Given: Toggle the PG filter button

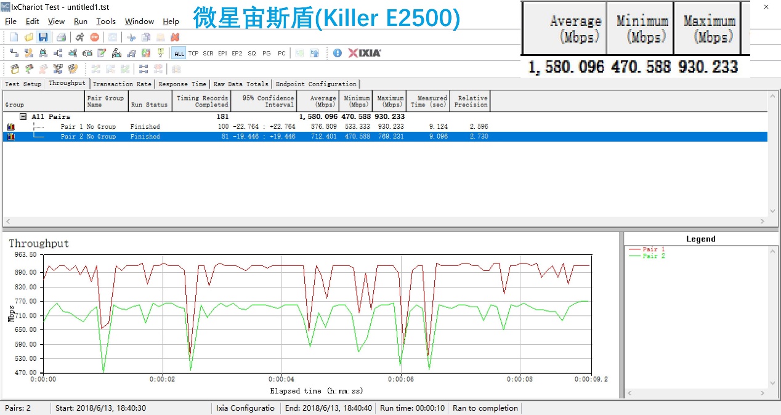Looking at the screenshot, I should pos(267,53).
